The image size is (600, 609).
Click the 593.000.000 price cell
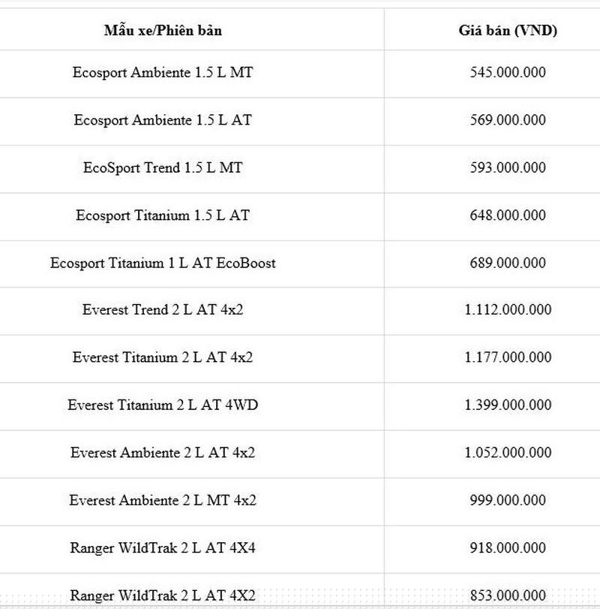[x=508, y=167]
